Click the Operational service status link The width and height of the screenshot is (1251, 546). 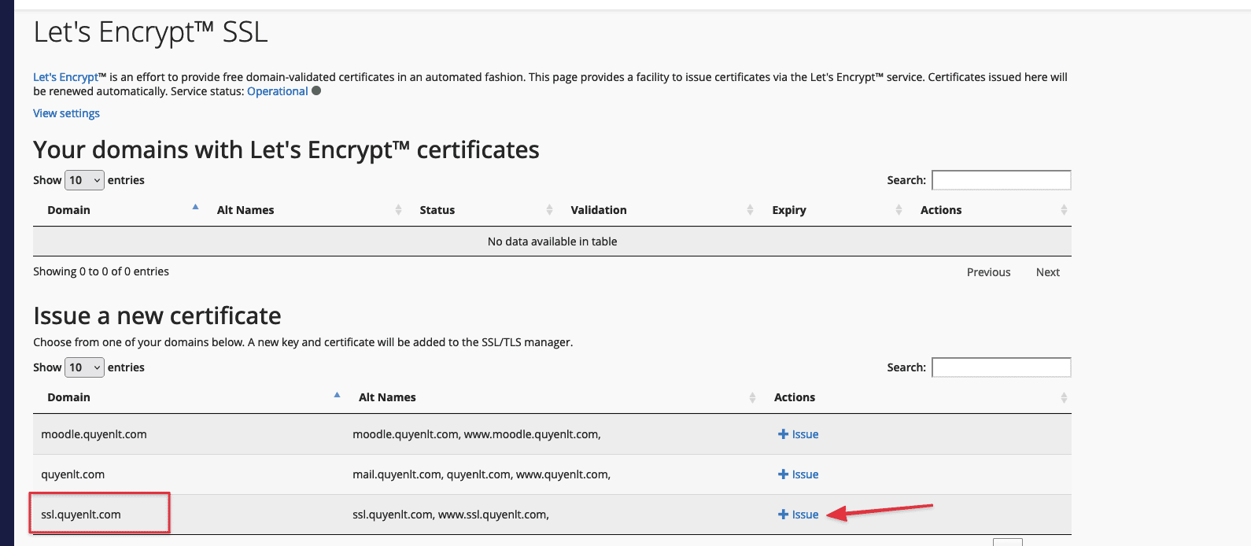pyautogui.click(x=277, y=91)
